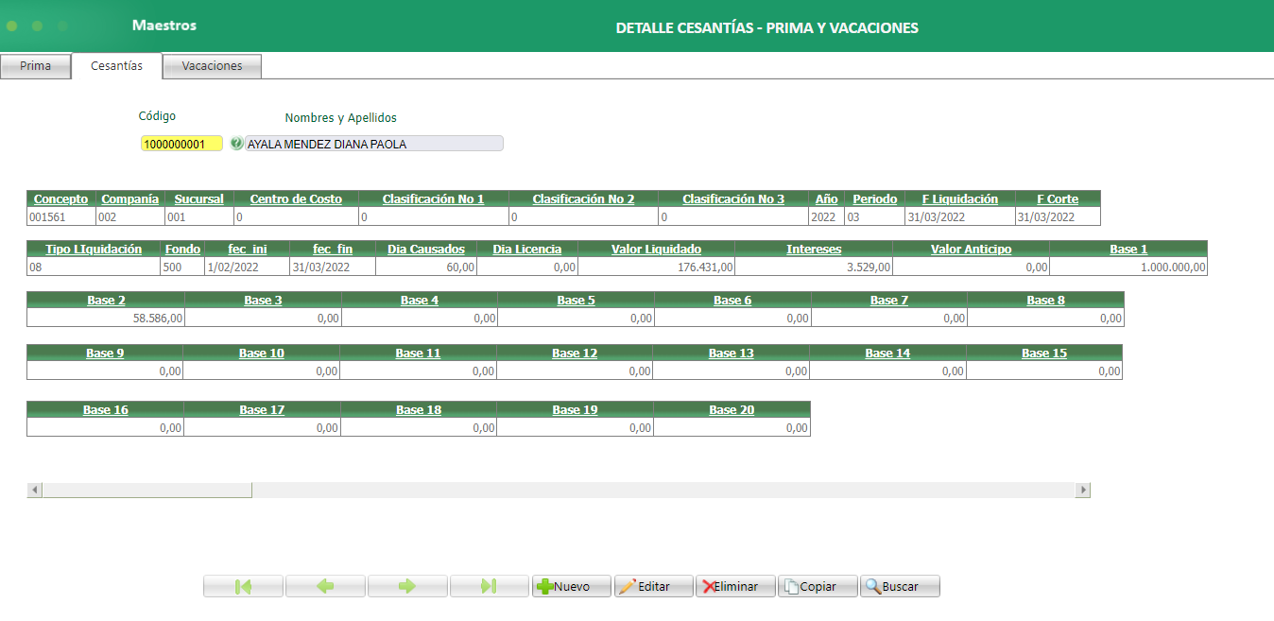The width and height of the screenshot is (1274, 621).
Task: Select the Año cell 2022
Action: point(826,216)
